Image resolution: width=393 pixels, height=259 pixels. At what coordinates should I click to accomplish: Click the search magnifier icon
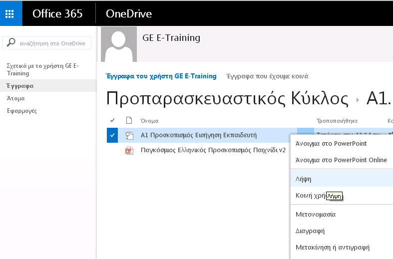(11, 42)
